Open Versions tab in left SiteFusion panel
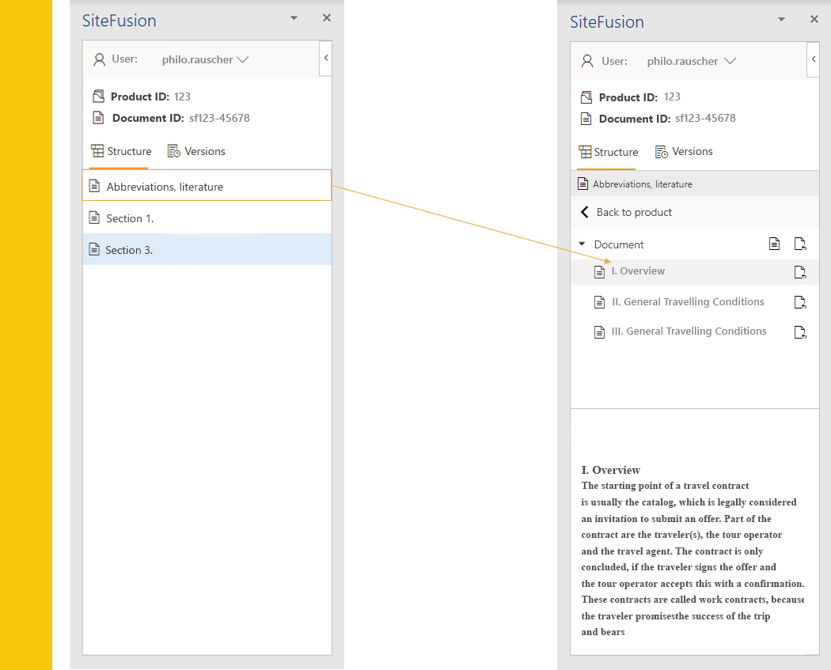Image resolution: width=831 pixels, height=670 pixels. (196, 151)
